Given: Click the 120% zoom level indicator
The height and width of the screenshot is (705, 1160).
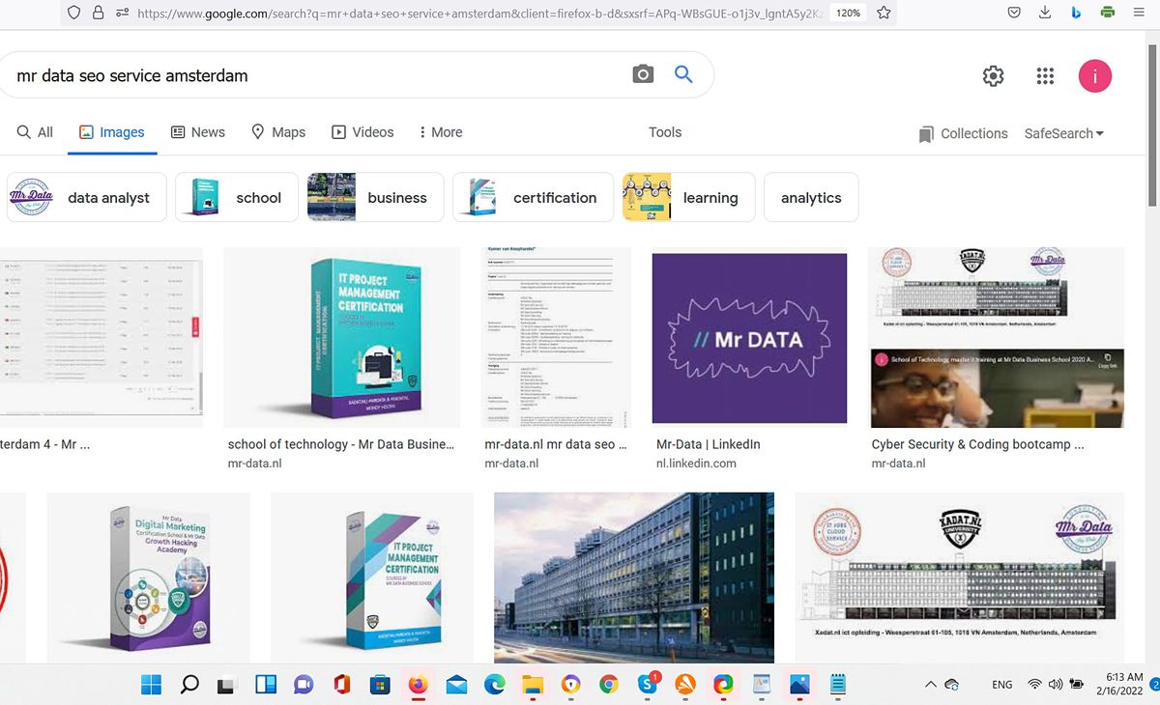Looking at the screenshot, I should pos(848,14).
